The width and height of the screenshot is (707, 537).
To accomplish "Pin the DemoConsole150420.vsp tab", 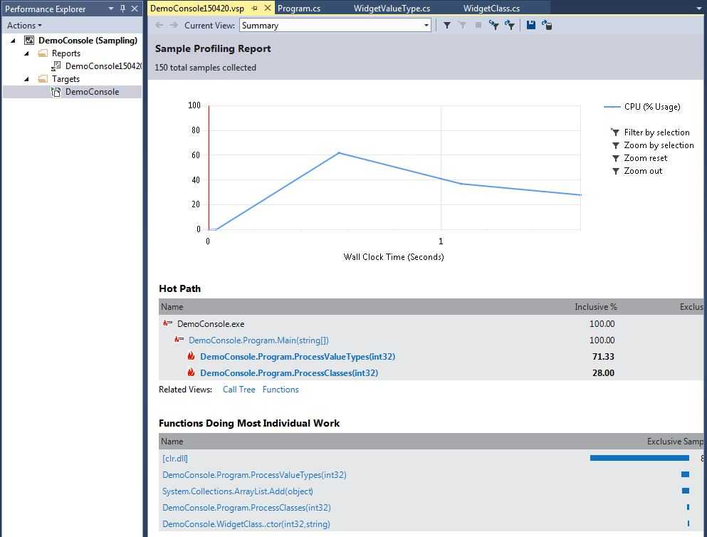I will point(255,8).
